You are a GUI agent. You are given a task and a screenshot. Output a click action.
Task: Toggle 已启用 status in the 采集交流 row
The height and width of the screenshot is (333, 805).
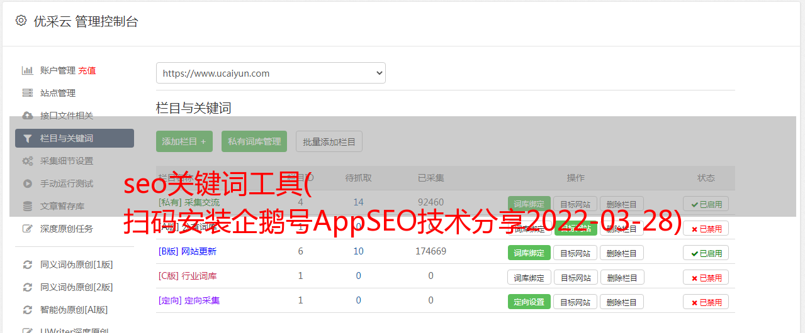[x=706, y=204]
